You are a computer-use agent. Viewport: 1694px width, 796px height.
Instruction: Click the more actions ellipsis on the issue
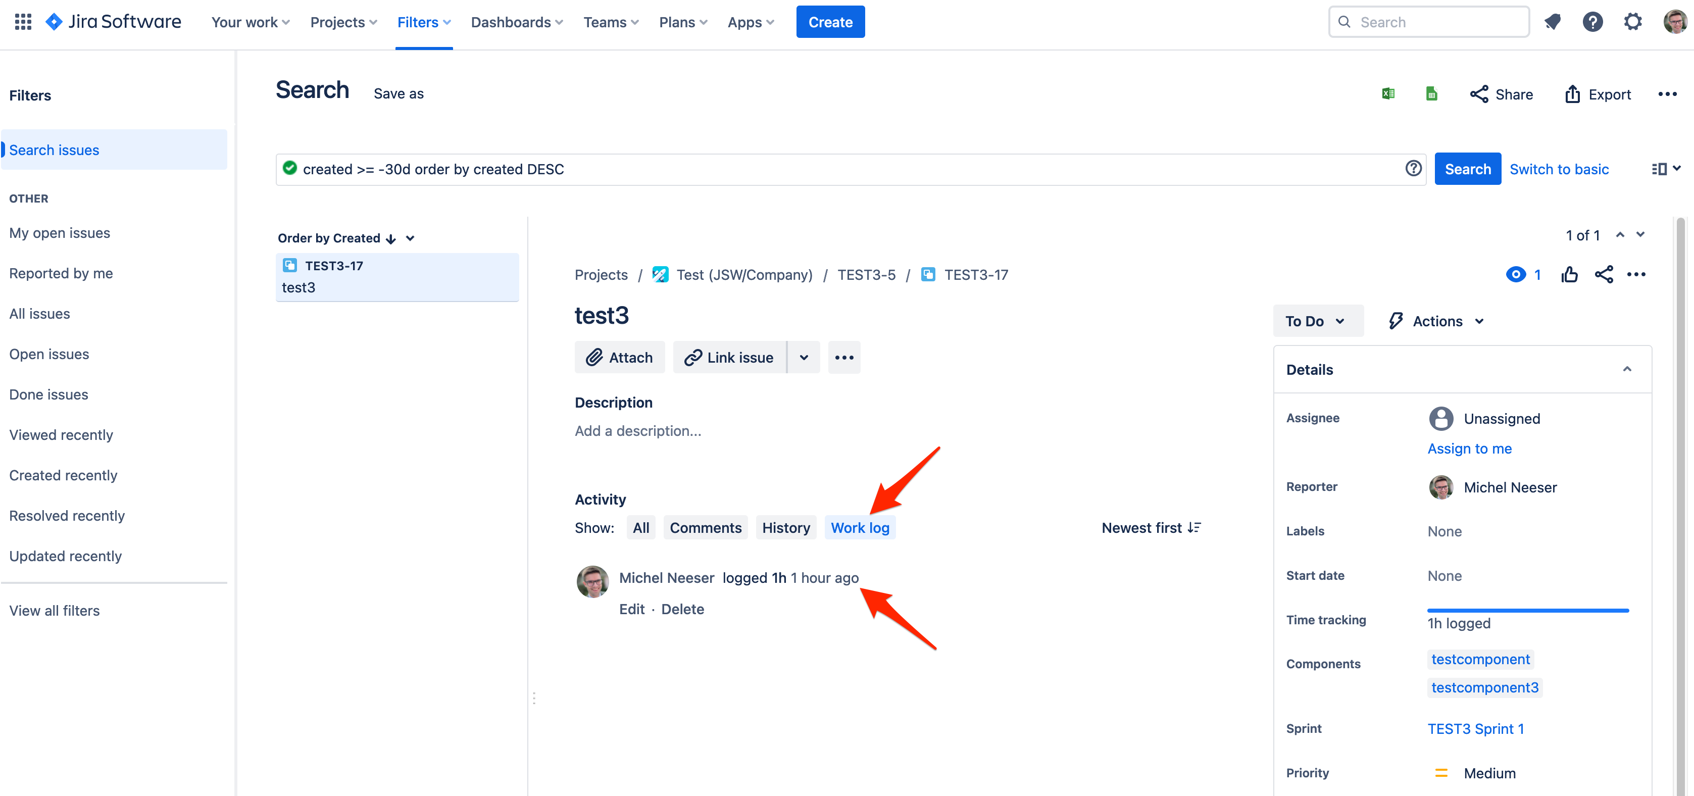(1637, 275)
